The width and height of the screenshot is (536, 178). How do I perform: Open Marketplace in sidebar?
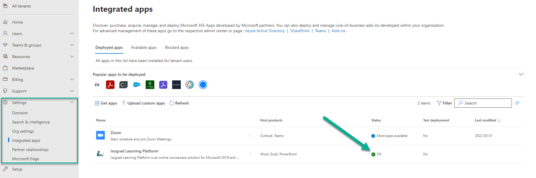click(23, 68)
